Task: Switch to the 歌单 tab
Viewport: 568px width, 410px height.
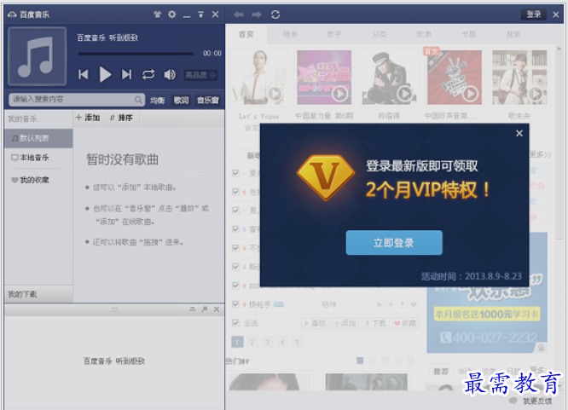Action: (424, 34)
